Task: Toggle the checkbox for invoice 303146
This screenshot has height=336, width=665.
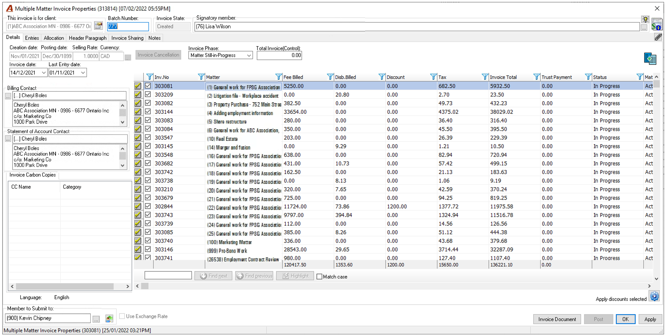Action: pyautogui.click(x=148, y=249)
